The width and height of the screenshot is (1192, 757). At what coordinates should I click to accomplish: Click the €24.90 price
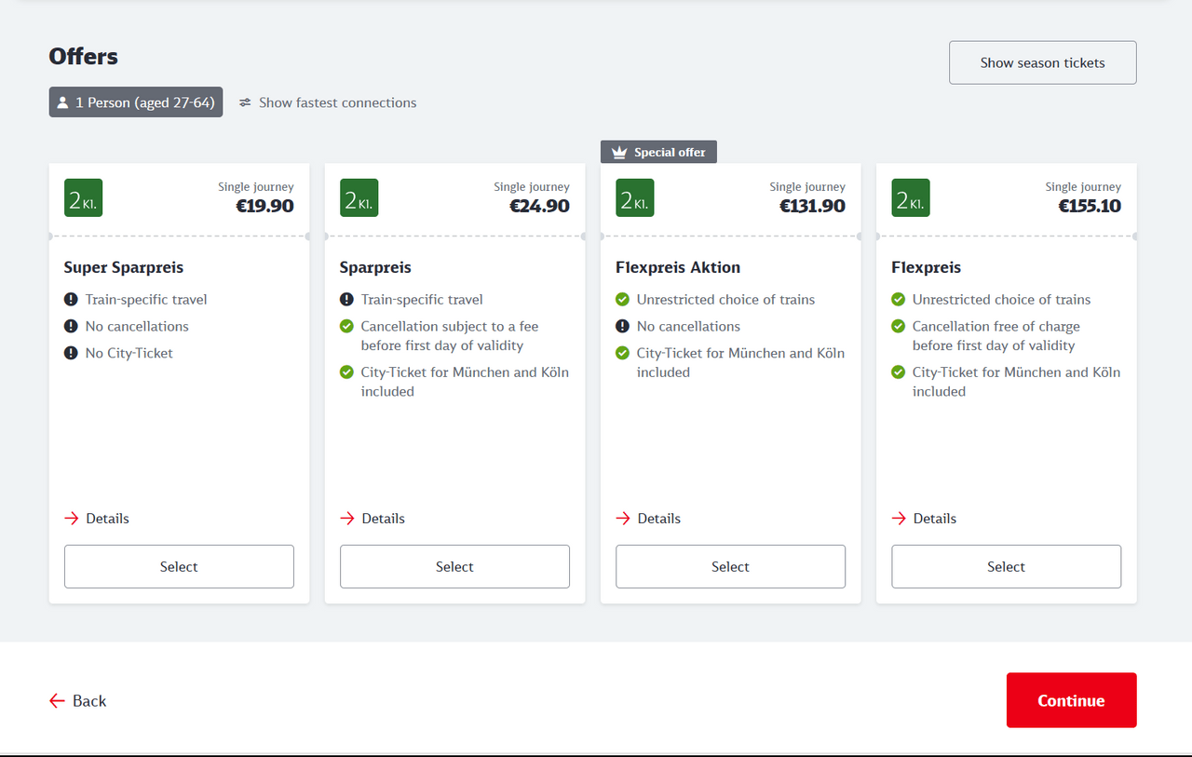[539, 206]
